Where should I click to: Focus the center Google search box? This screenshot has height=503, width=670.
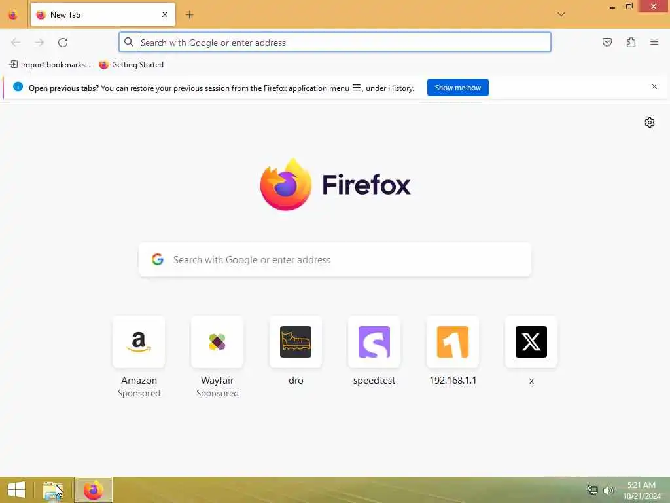(x=335, y=259)
